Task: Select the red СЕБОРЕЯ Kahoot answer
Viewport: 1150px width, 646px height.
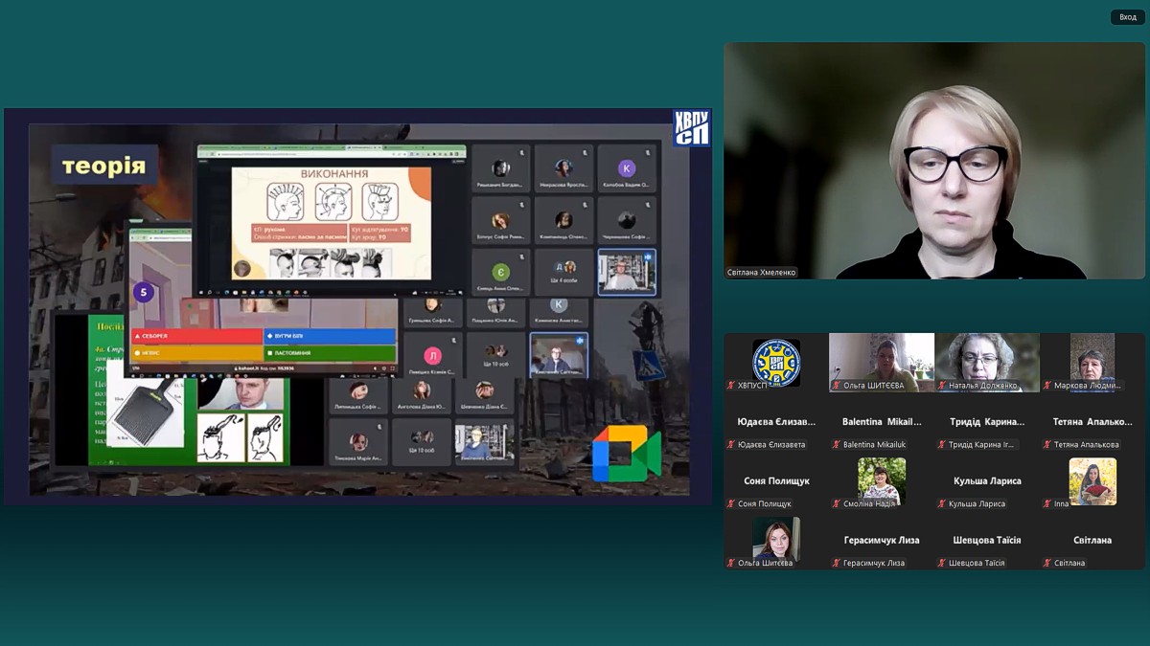Action: coord(197,336)
